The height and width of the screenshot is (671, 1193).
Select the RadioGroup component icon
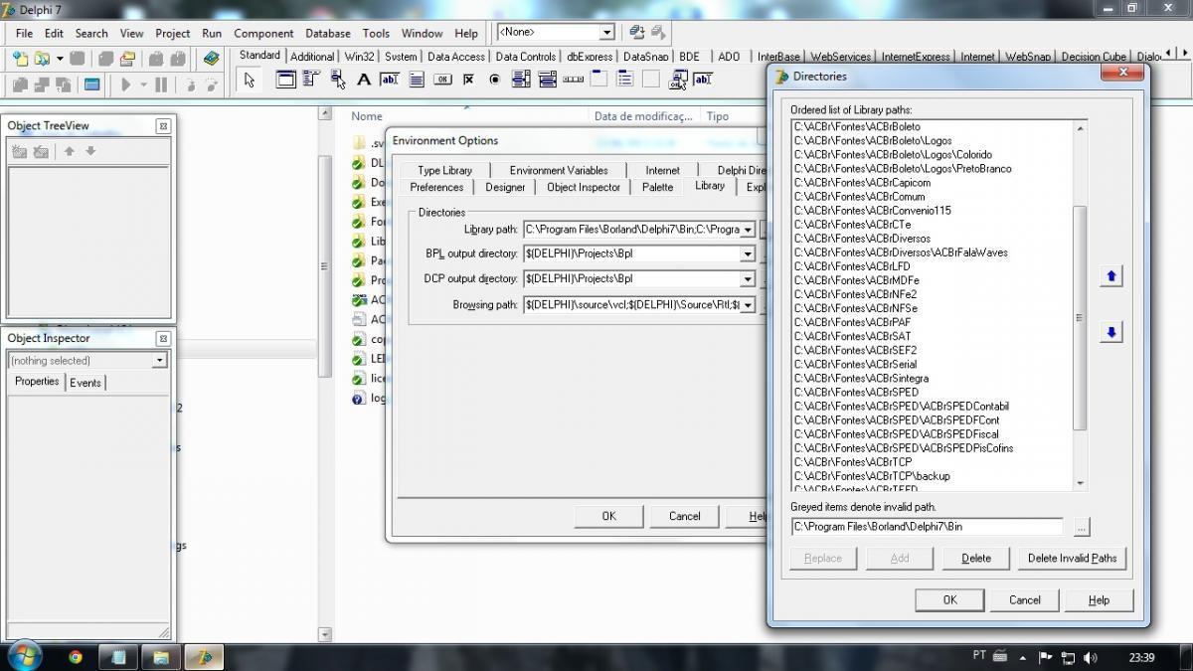tap(625, 80)
